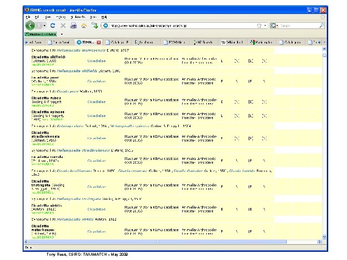Click the horizontal scrollbar thumb

(158, 242)
